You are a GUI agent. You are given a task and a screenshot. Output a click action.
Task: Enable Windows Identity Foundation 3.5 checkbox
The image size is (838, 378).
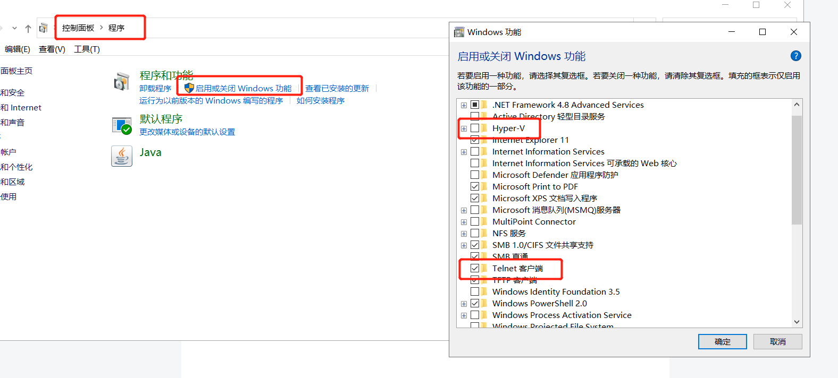point(475,291)
